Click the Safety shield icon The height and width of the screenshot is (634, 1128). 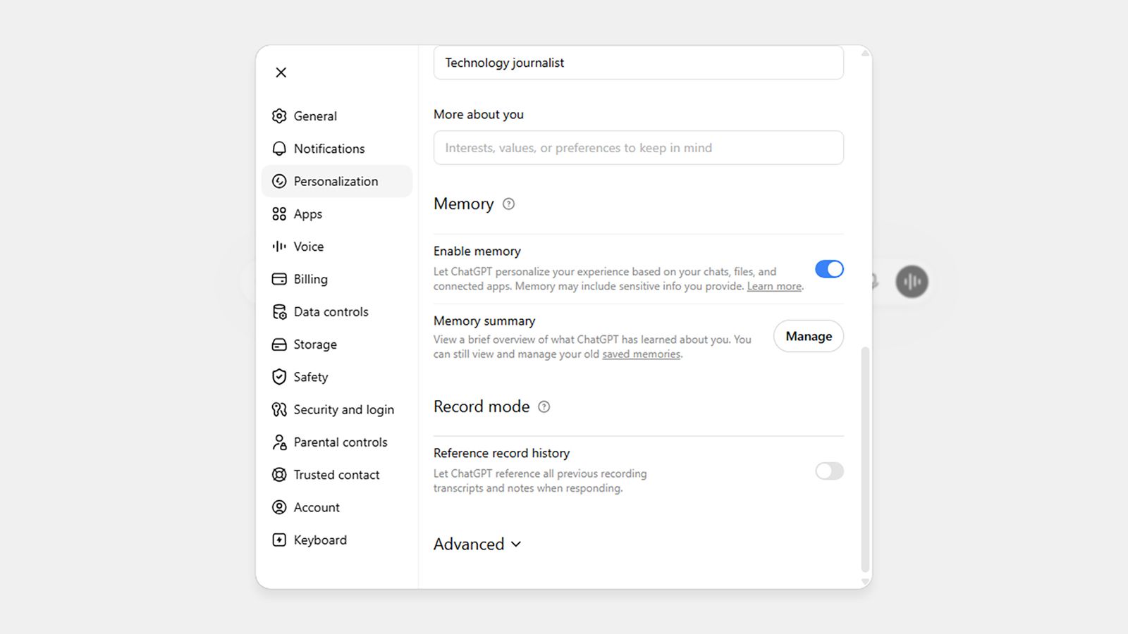pyautogui.click(x=279, y=377)
